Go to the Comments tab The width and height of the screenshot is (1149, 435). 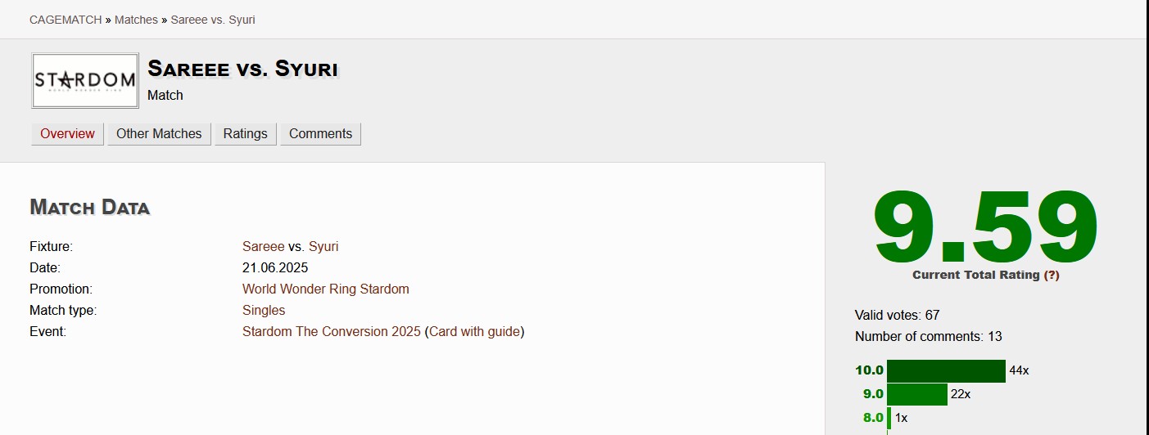click(320, 134)
